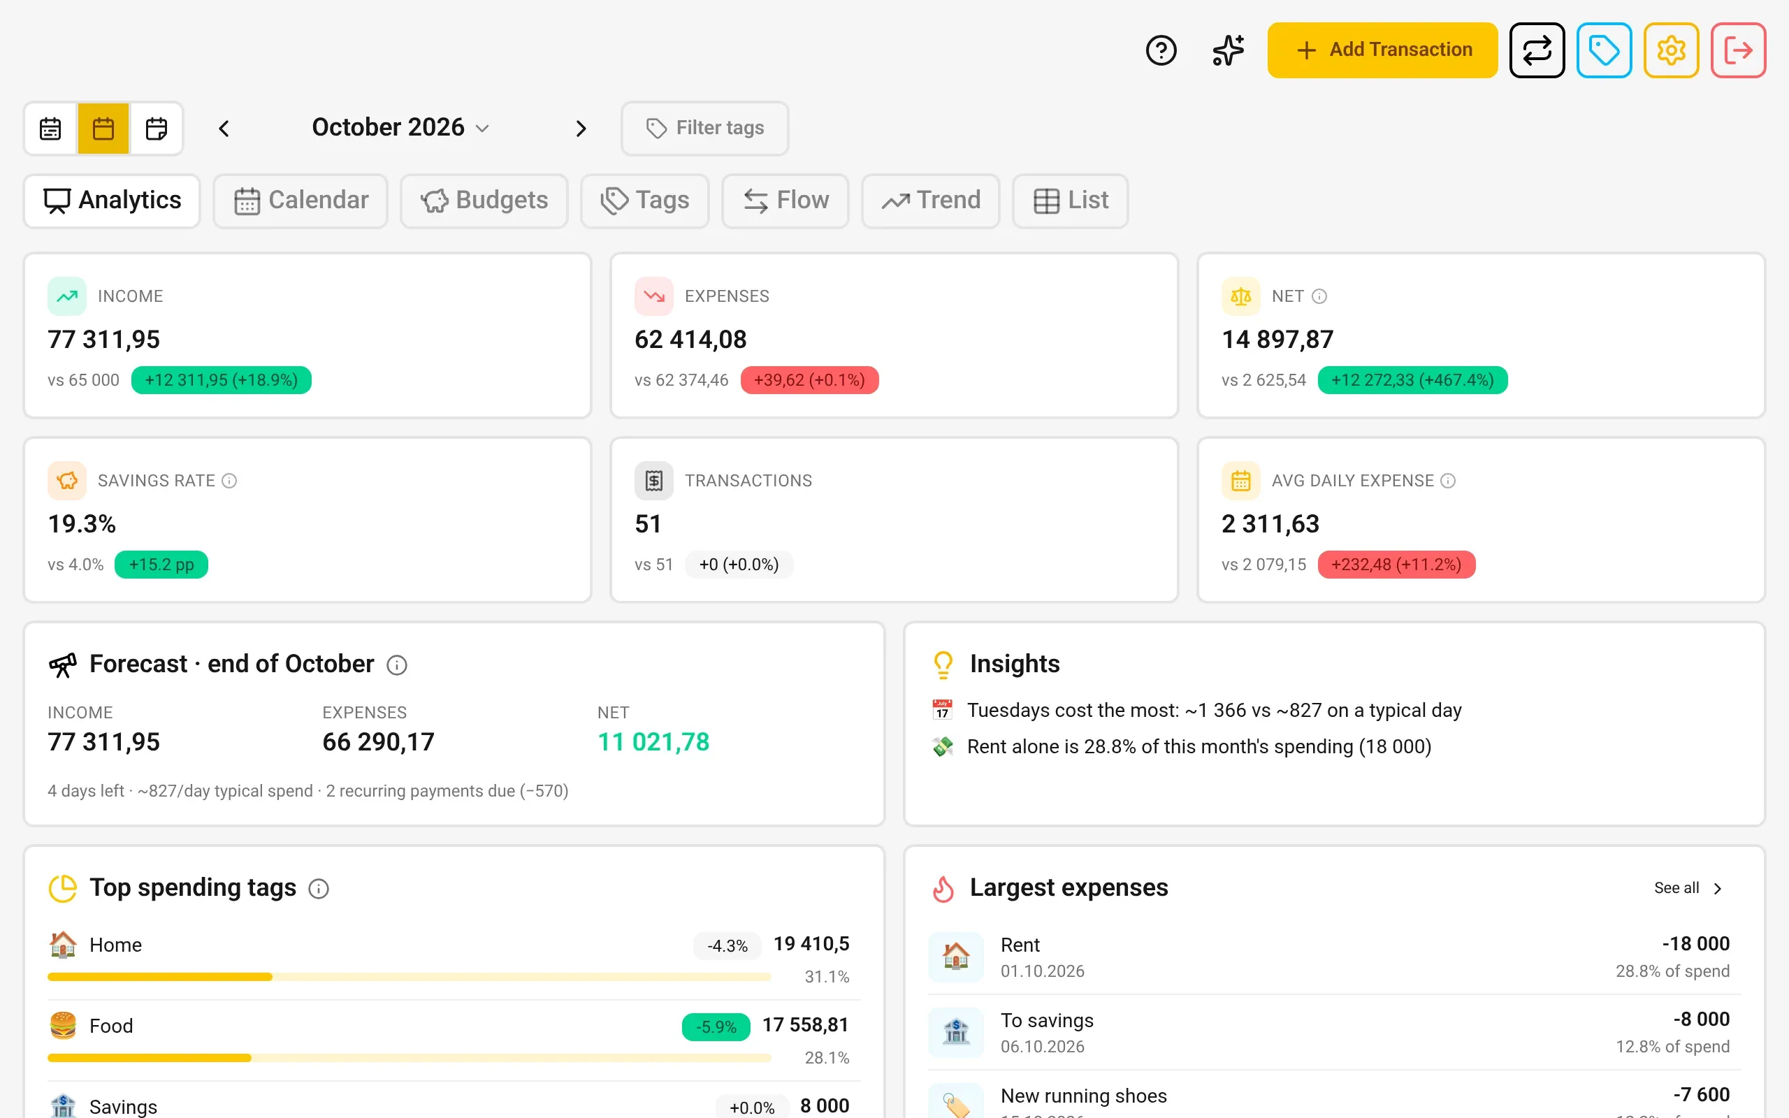
Task: Go to the previous month
Action: 224,129
